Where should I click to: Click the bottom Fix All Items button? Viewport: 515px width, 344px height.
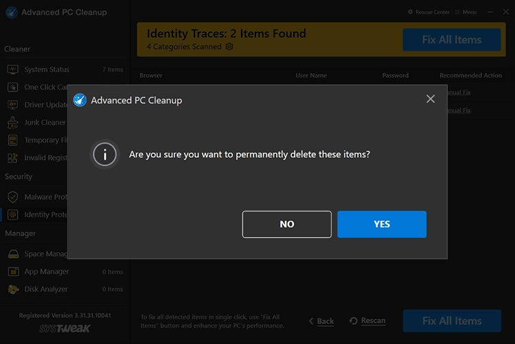point(452,321)
